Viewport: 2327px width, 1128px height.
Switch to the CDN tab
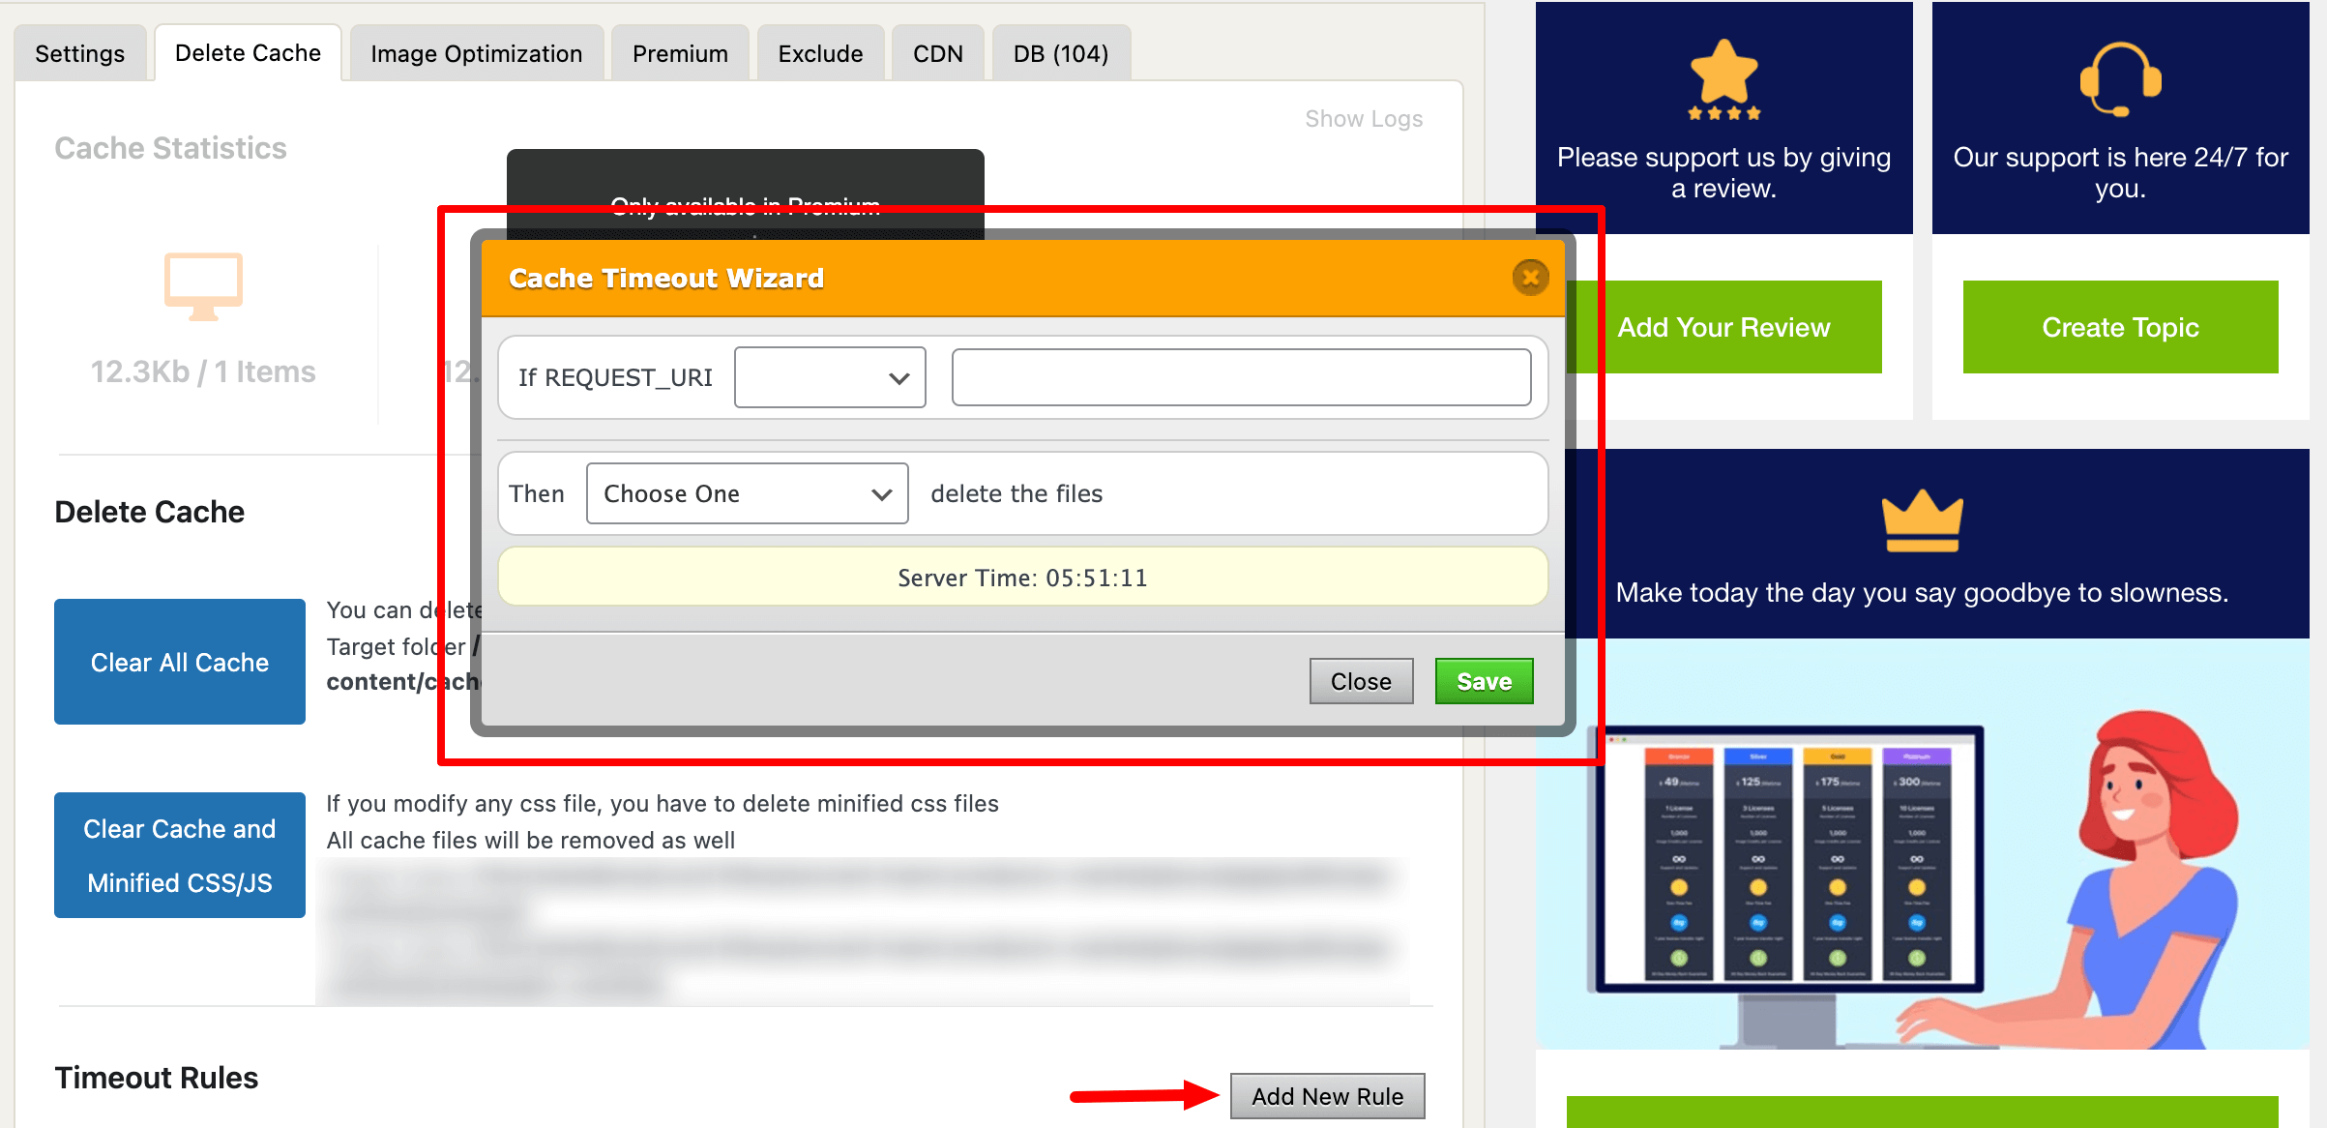click(x=938, y=53)
